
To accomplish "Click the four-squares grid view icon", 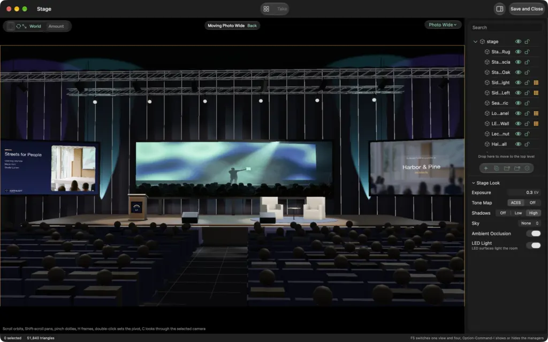I will [x=267, y=9].
